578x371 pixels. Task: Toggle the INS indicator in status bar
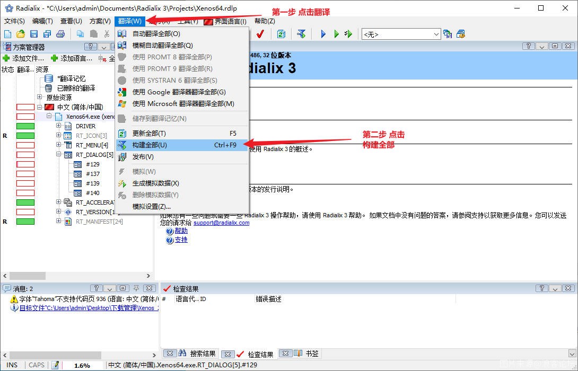tap(12, 365)
